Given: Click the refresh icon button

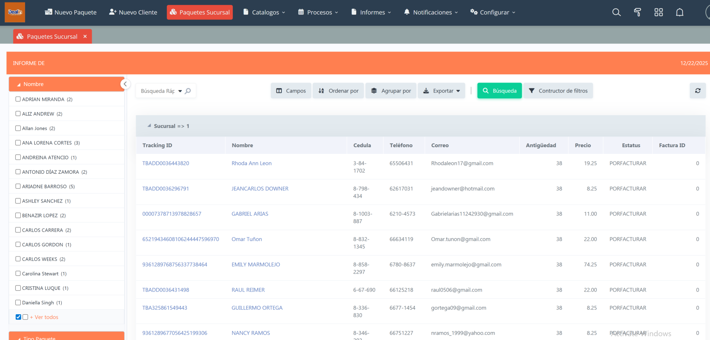Looking at the screenshot, I should [698, 91].
